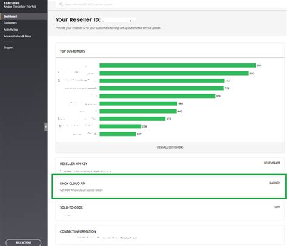This screenshot has width=287, height=246.
Task: Click View All Customers
Action: tap(170, 147)
